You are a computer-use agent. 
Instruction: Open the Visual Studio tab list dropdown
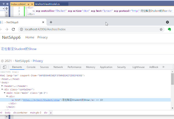tap(4, 4)
